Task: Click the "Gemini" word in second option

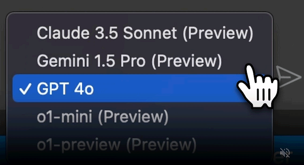Action: (63, 61)
